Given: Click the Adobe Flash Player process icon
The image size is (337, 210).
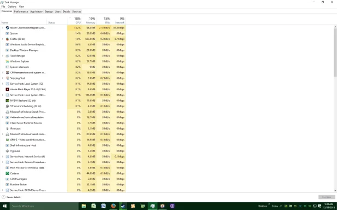Looking at the screenshot, I should [7, 90].
